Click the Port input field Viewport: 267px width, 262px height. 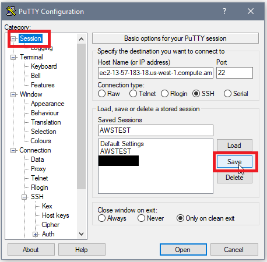pyautogui.click(x=234, y=73)
